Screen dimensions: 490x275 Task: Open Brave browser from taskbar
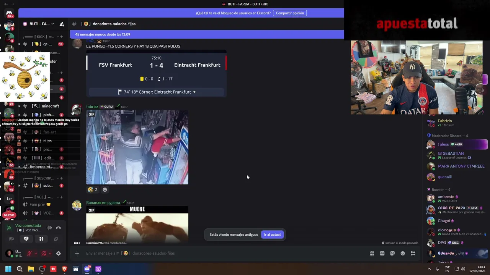click(x=64, y=269)
